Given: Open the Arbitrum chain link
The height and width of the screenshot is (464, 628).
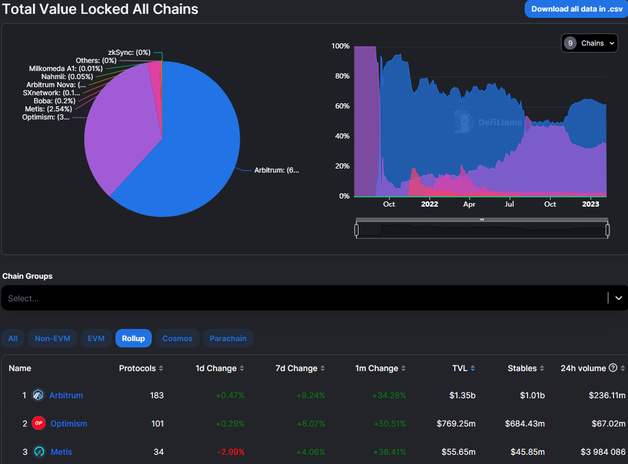Looking at the screenshot, I should pos(66,395).
